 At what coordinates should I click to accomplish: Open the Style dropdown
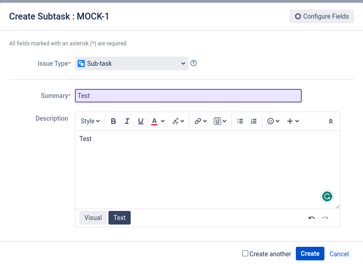90,121
